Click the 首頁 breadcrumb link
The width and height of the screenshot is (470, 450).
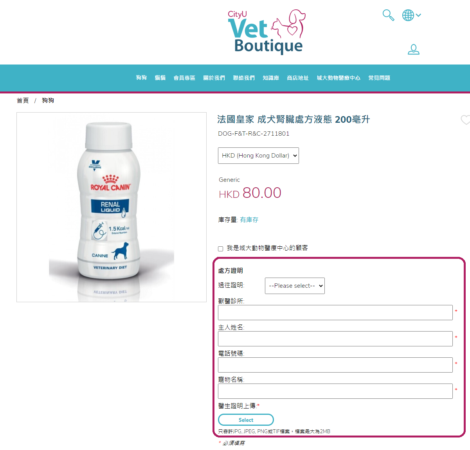(23, 100)
